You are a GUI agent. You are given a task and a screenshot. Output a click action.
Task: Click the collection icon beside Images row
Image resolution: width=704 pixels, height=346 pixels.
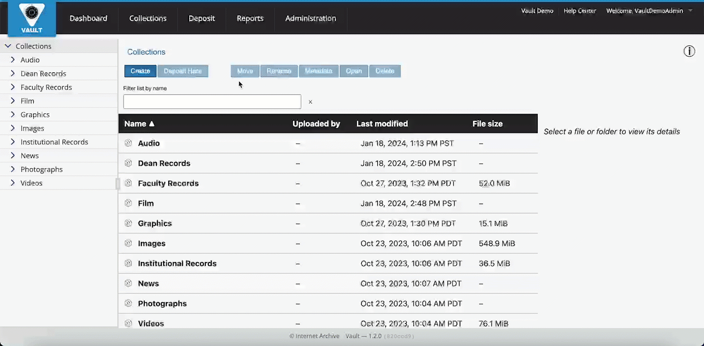(x=128, y=243)
